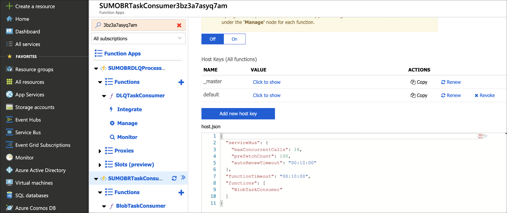507x213 pixels.
Task: Collapse the DLQTaskConsumer function node
Action: coord(104,96)
